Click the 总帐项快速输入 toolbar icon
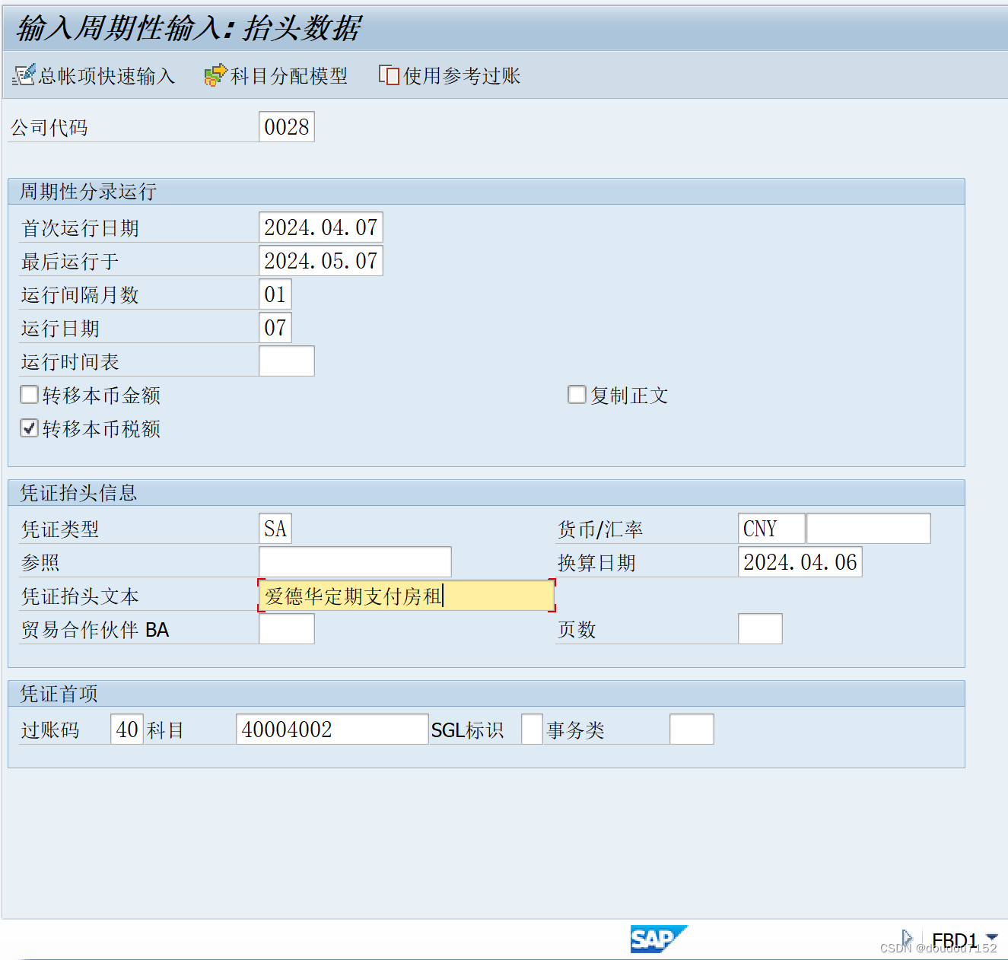Screen dimensions: 1008x960 tap(24, 75)
